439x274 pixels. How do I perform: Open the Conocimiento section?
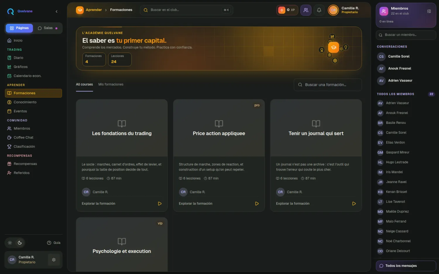point(33,102)
